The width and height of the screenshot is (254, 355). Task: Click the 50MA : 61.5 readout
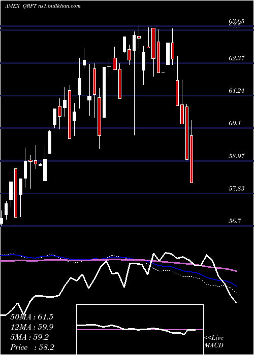(31, 317)
